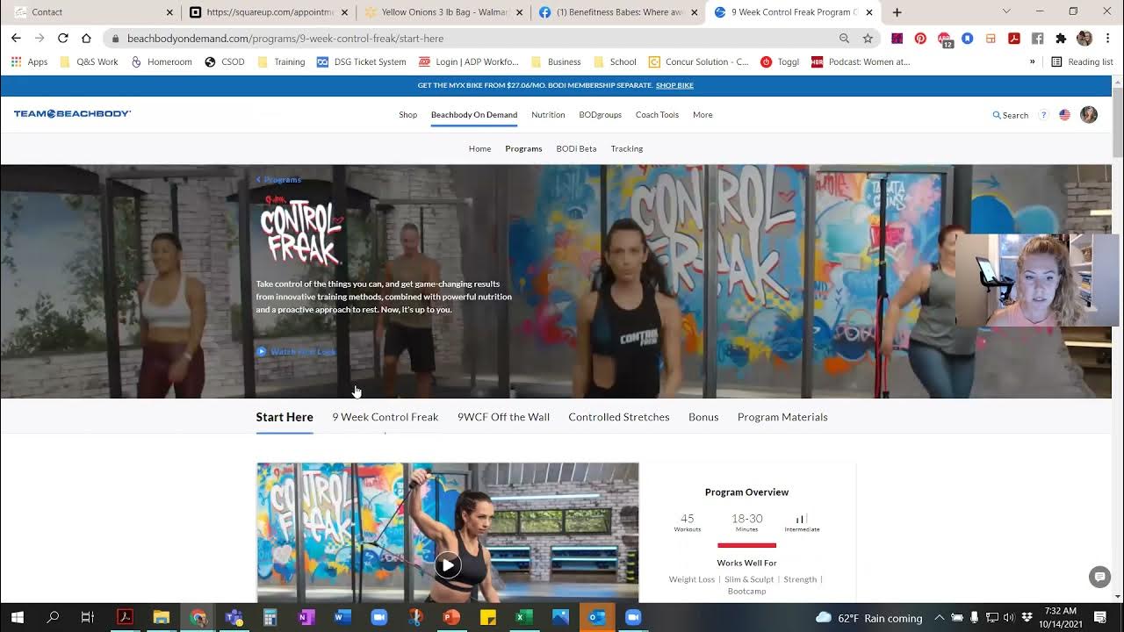This screenshot has width=1124, height=632.
Task: Open the Nutrition menu item
Action: (x=548, y=115)
